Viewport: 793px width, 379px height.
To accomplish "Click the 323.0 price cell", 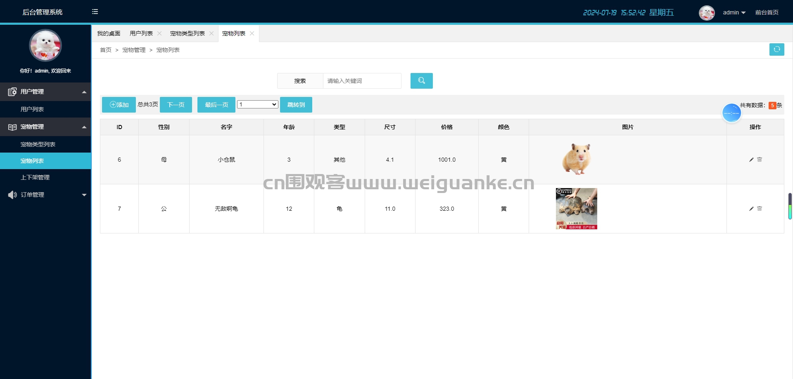I will (x=447, y=209).
